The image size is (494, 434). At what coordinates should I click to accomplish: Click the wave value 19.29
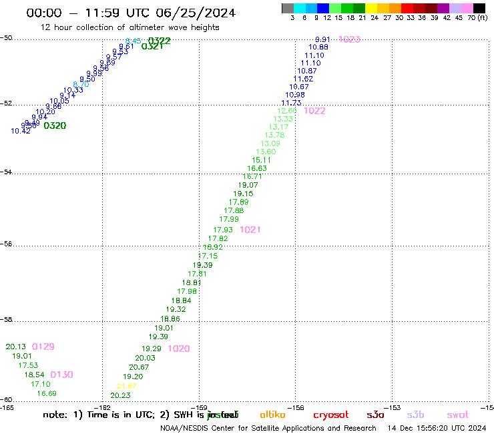(152, 349)
